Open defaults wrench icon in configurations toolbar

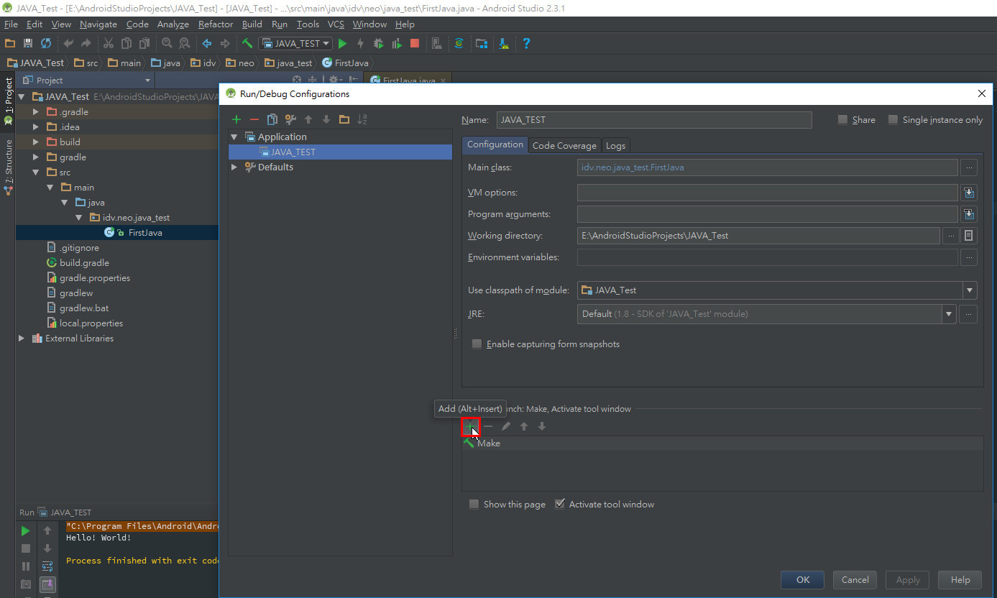coord(290,119)
